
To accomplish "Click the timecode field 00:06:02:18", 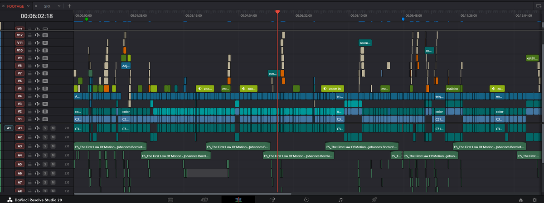I will [37, 16].
